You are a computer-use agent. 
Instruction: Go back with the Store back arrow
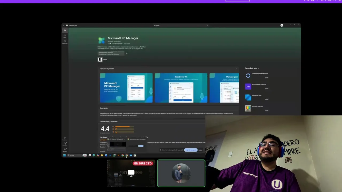coord(64,25)
